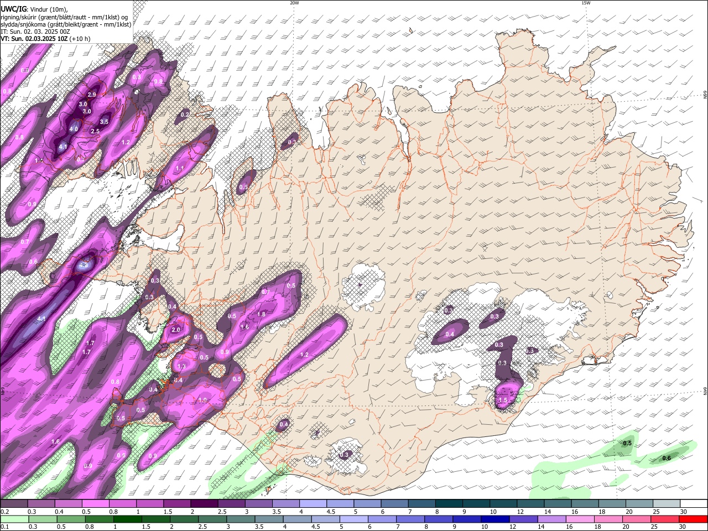
Task: Pick the bright red swatch after 30 in rain legend
Action: coord(694,519)
